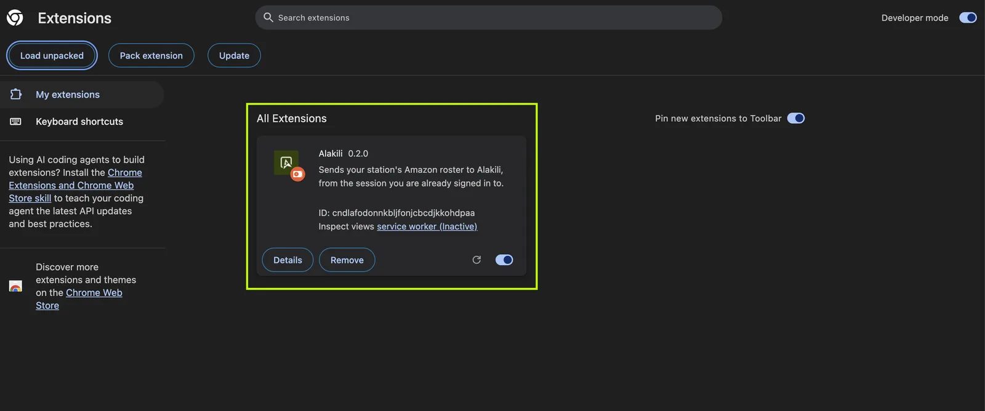
Task: Click Load unpacked button
Action: click(52, 55)
